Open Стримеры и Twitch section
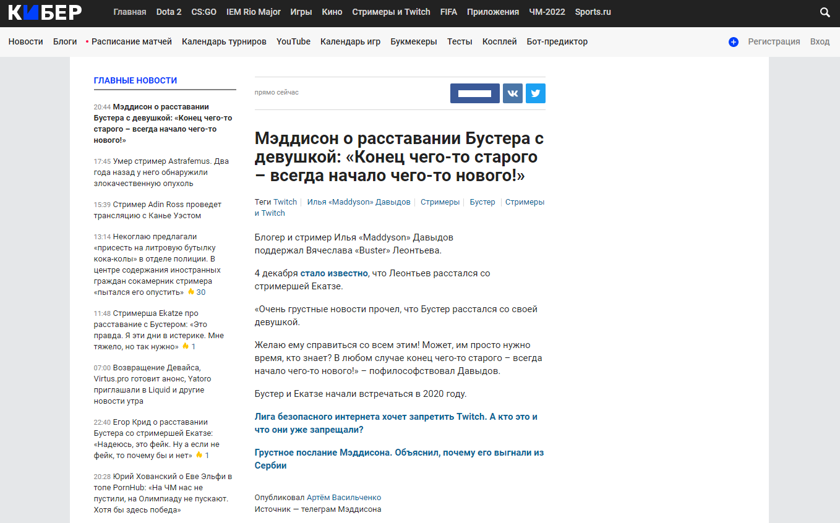Screen dimensions: 840x523 point(391,12)
